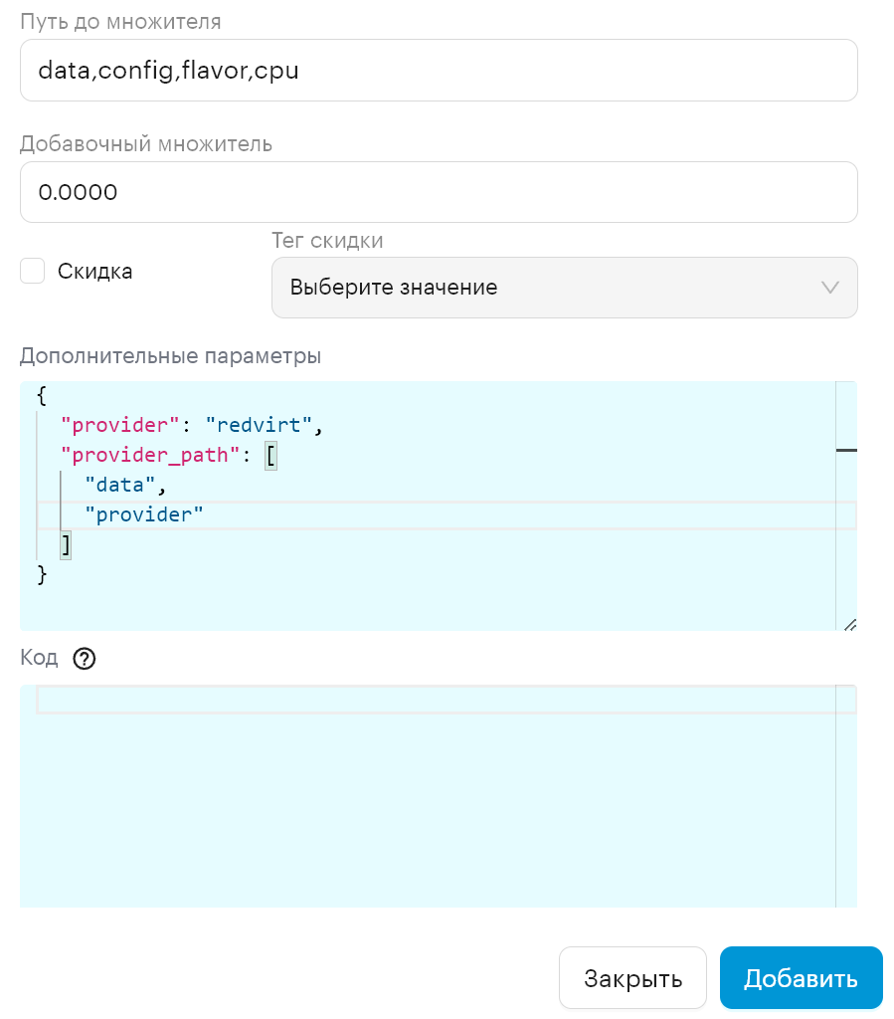
Task: Click the Добавочный множитель field with 0.0000
Action: tap(439, 192)
